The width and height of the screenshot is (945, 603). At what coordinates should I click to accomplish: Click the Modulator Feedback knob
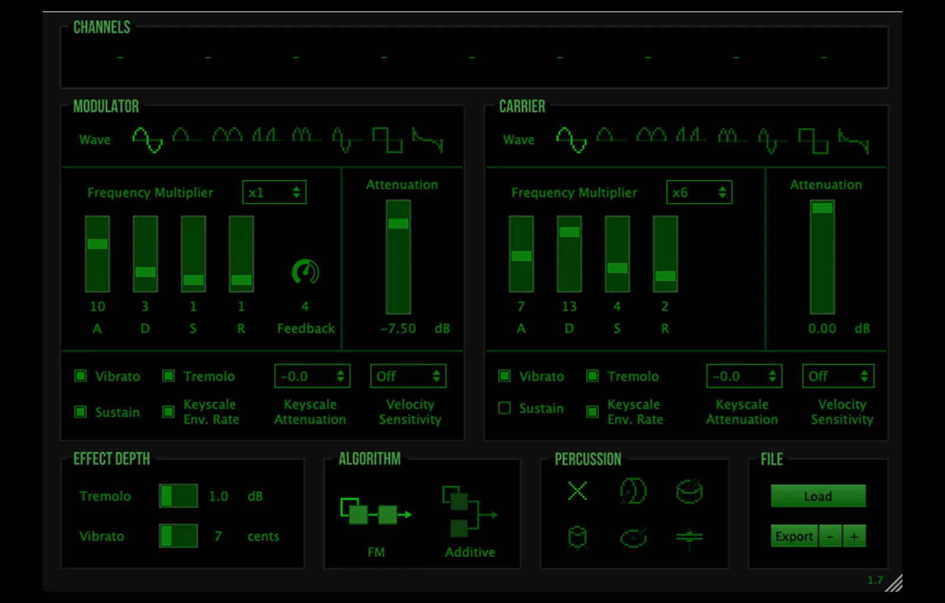click(x=305, y=272)
